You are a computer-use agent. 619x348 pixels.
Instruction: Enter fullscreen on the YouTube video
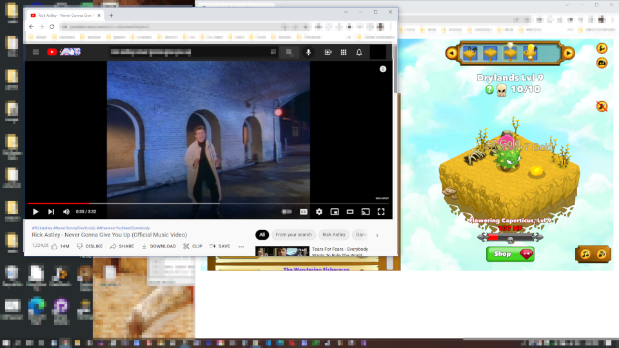point(381,212)
